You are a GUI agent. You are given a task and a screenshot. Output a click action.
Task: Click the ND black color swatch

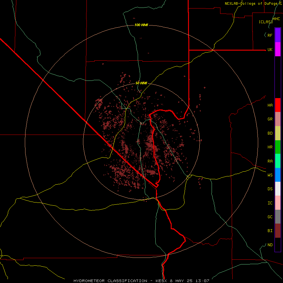point(278,245)
